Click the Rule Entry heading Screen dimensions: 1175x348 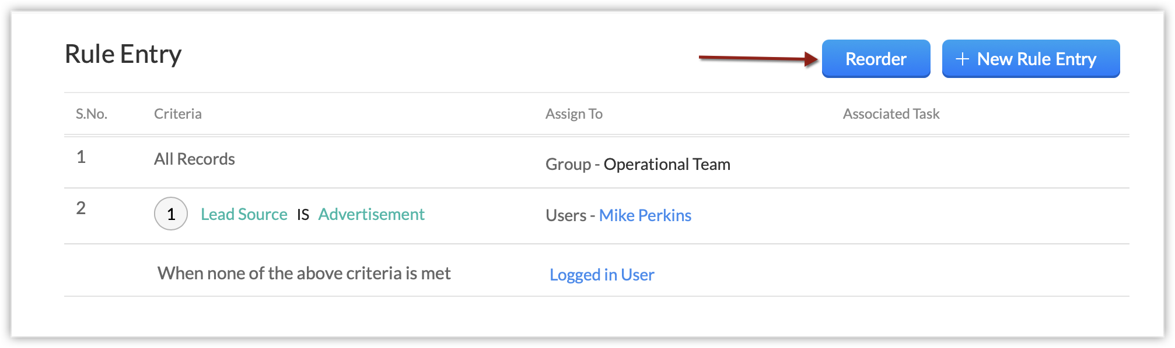tap(123, 54)
